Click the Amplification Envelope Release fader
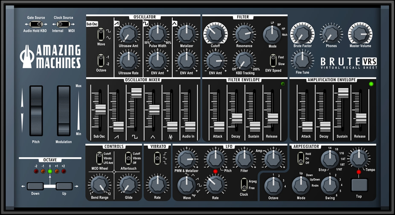Image resolution: width=395 pixels, height=215 pixels. pos(361,118)
